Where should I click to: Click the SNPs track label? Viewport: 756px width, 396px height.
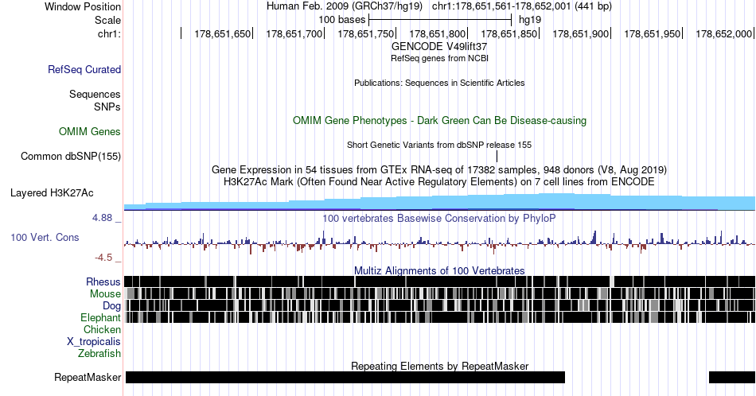[x=107, y=107]
